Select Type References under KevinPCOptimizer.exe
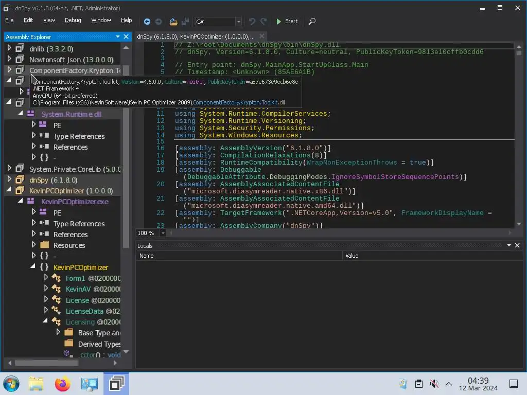 pos(79,224)
